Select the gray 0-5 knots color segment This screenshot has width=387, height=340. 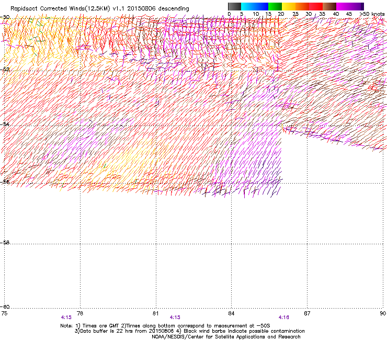click(x=234, y=6)
